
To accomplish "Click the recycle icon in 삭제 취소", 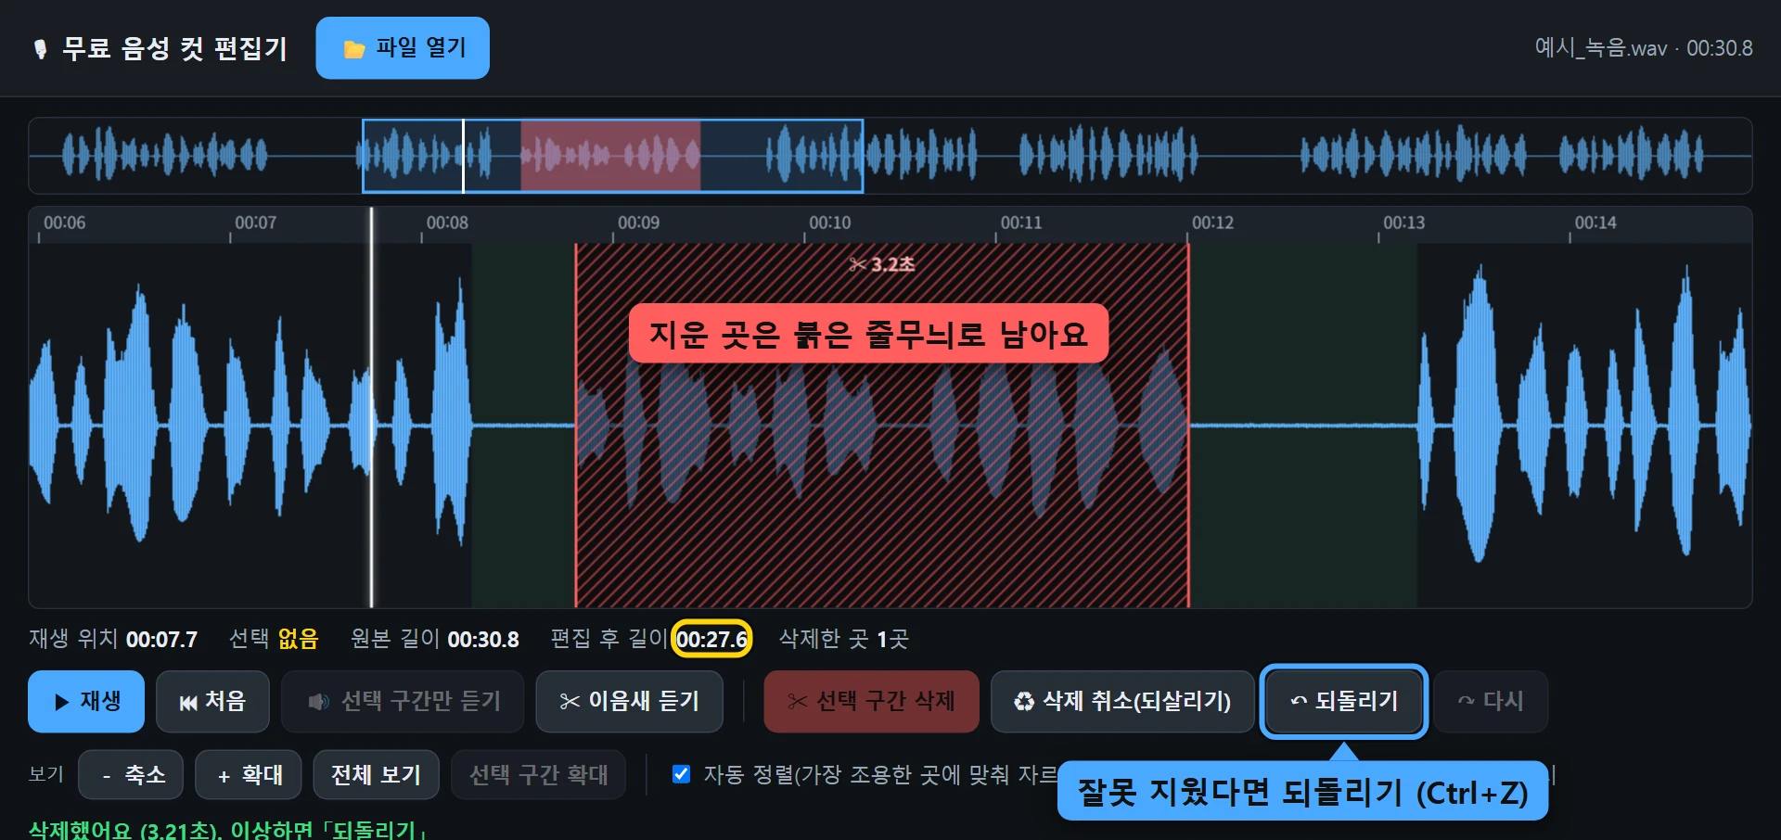I will [1024, 702].
